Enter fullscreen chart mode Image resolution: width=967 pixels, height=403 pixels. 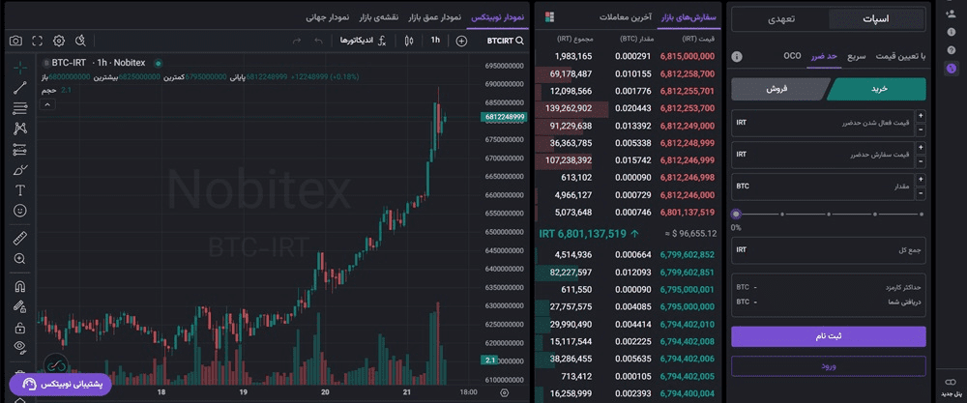pyautogui.click(x=37, y=41)
